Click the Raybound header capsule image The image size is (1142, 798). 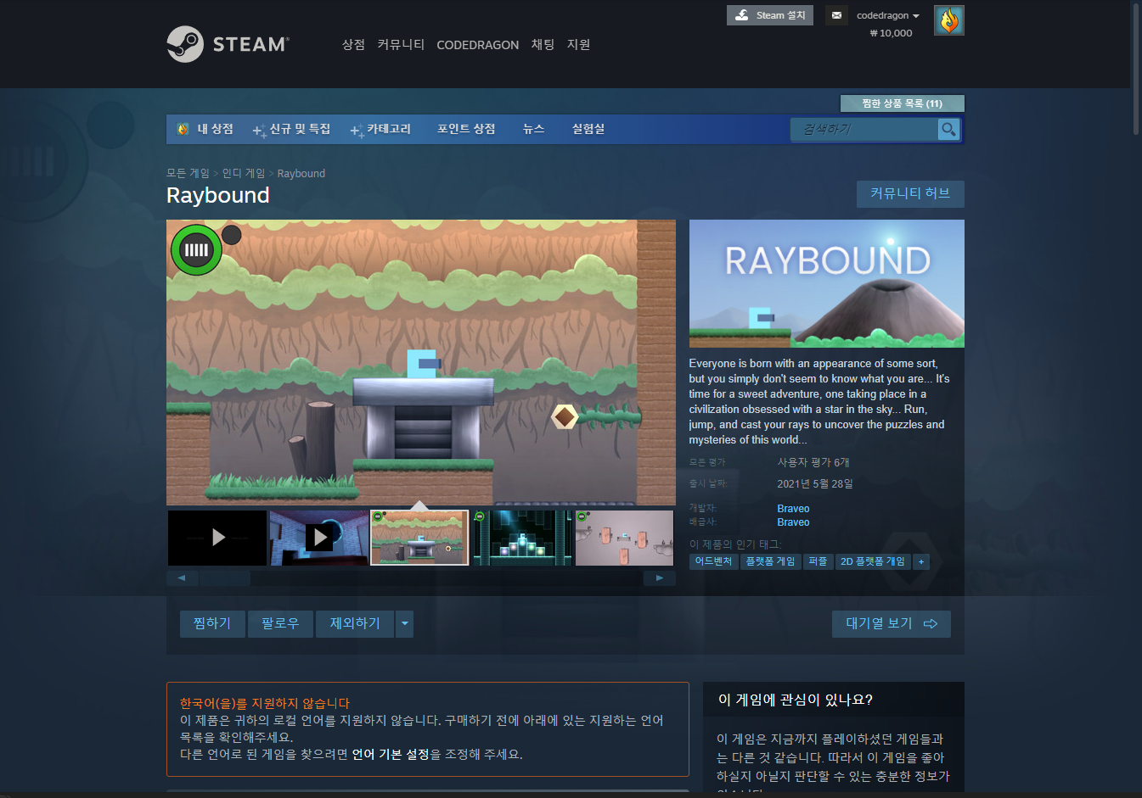[827, 283]
